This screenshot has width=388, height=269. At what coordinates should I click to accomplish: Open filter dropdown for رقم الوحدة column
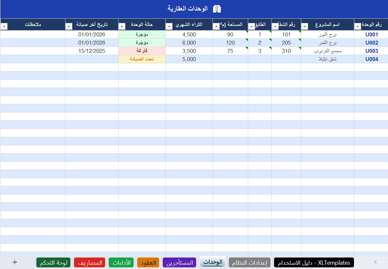tap(358, 26)
